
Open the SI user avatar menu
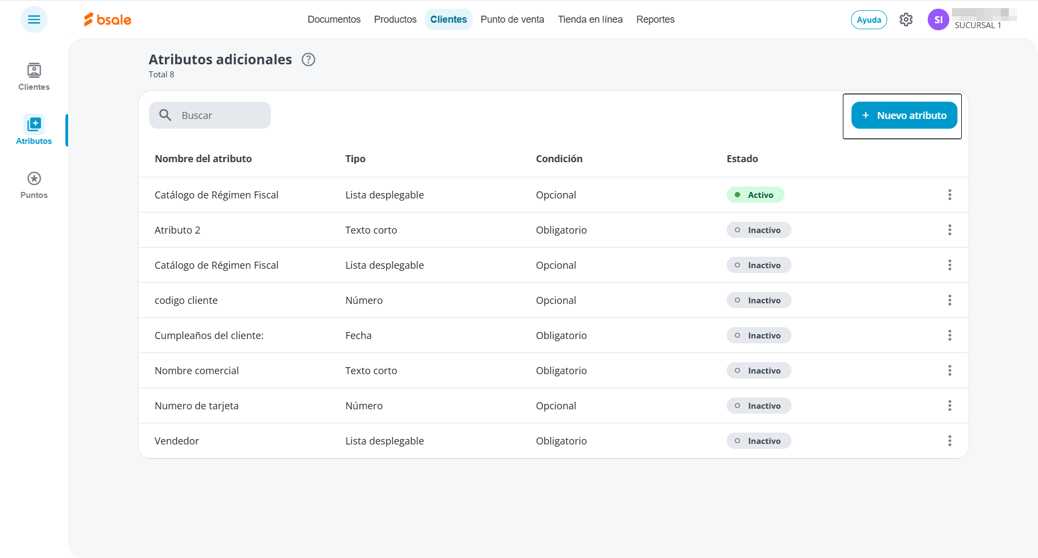(939, 19)
